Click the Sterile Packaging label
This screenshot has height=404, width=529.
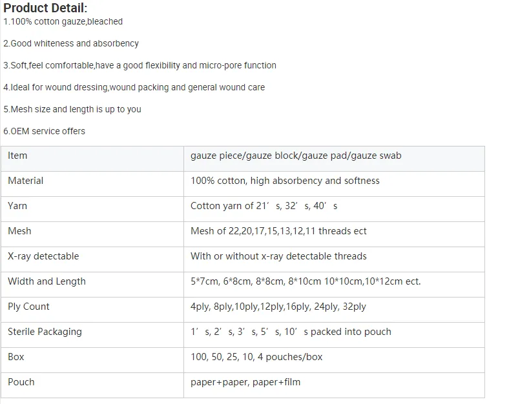click(45, 332)
